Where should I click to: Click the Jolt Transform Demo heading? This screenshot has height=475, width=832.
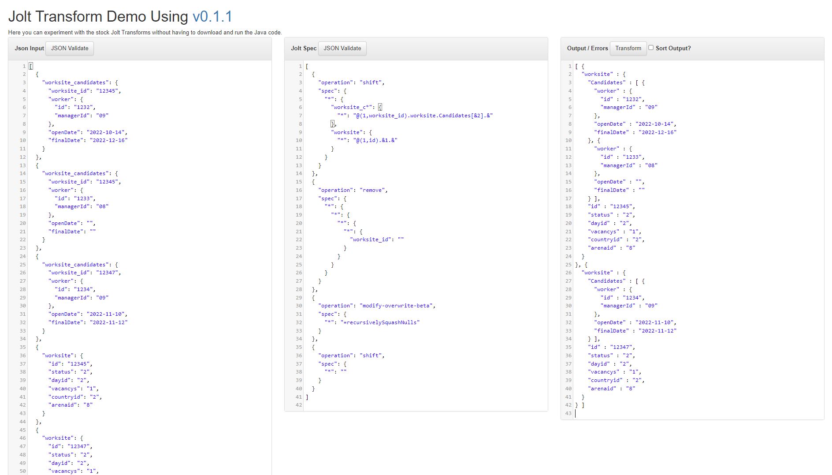tap(120, 16)
